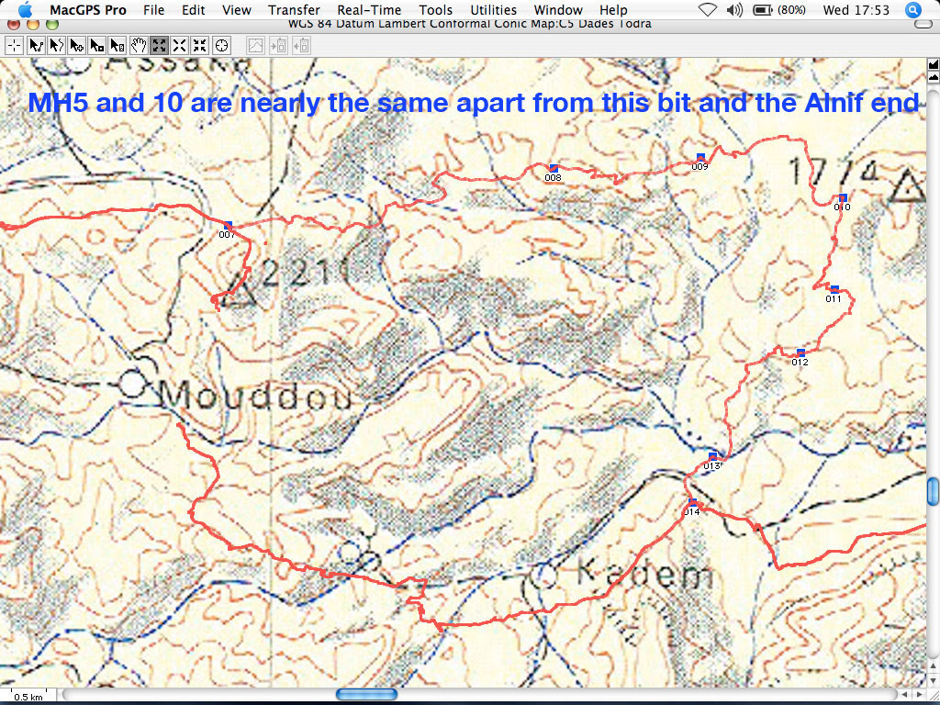Choose the hand pan tool

click(139, 44)
